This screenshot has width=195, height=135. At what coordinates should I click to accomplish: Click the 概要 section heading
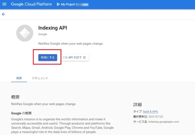pos(15,97)
